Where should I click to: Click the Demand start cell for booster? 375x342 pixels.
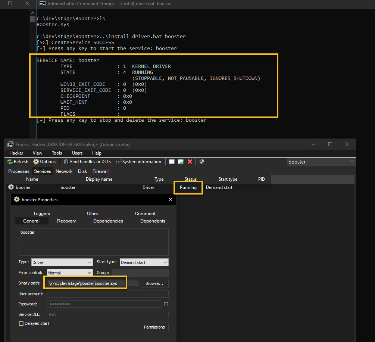[x=219, y=187]
